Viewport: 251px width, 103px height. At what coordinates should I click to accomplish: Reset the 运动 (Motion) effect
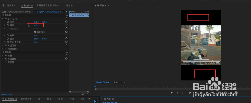click(x=67, y=18)
